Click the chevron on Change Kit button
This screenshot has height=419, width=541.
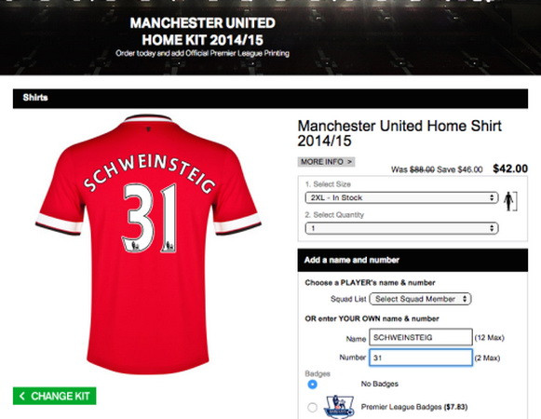(x=22, y=396)
